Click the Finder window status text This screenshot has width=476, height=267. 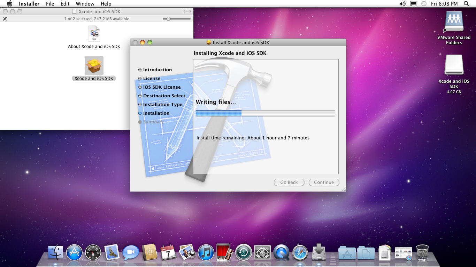click(x=97, y=19)
